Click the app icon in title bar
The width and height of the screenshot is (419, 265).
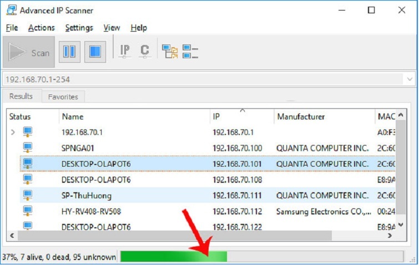[10, 10]
